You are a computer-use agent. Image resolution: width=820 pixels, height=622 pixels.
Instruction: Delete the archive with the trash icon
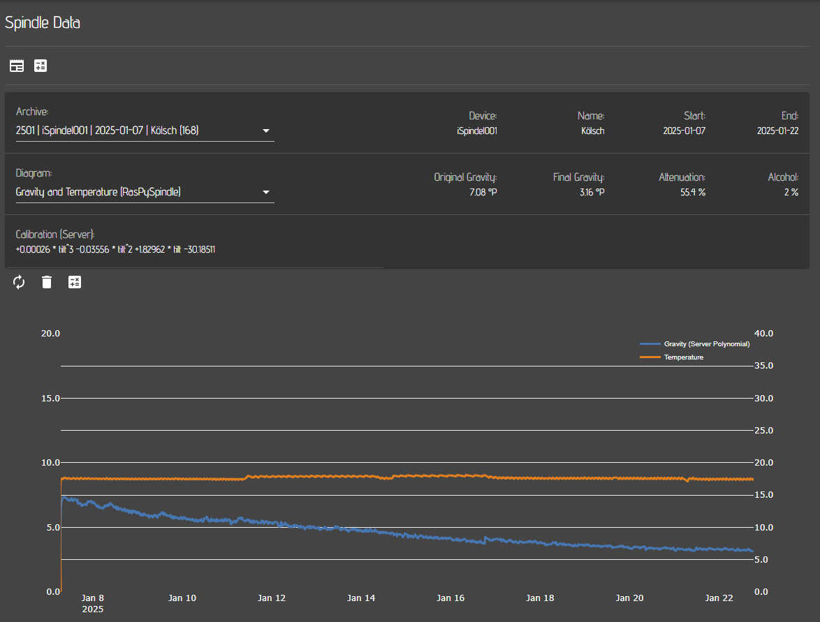(x=47, y=282)
